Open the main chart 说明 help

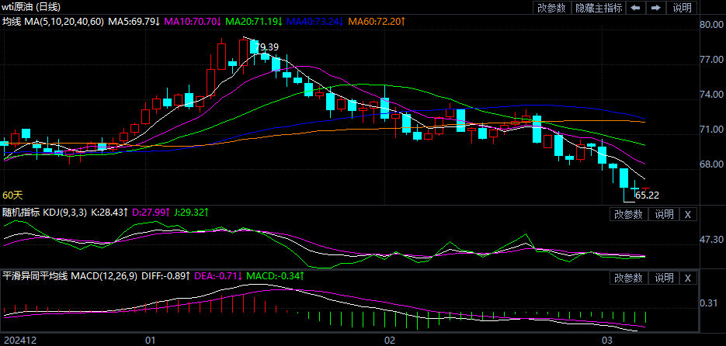682,8
